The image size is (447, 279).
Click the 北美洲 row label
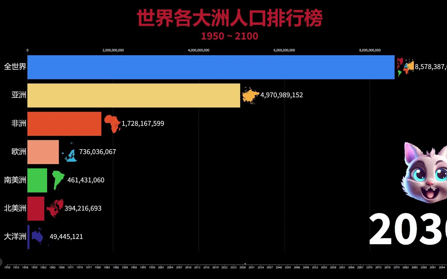tap(15, 208)
